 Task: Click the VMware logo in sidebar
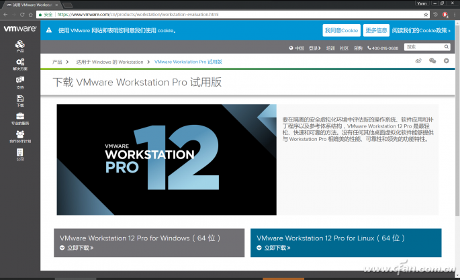(x=20, y=29)
